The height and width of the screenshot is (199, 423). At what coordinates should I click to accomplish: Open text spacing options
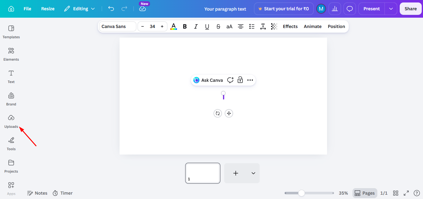click(x=263, y=26)
